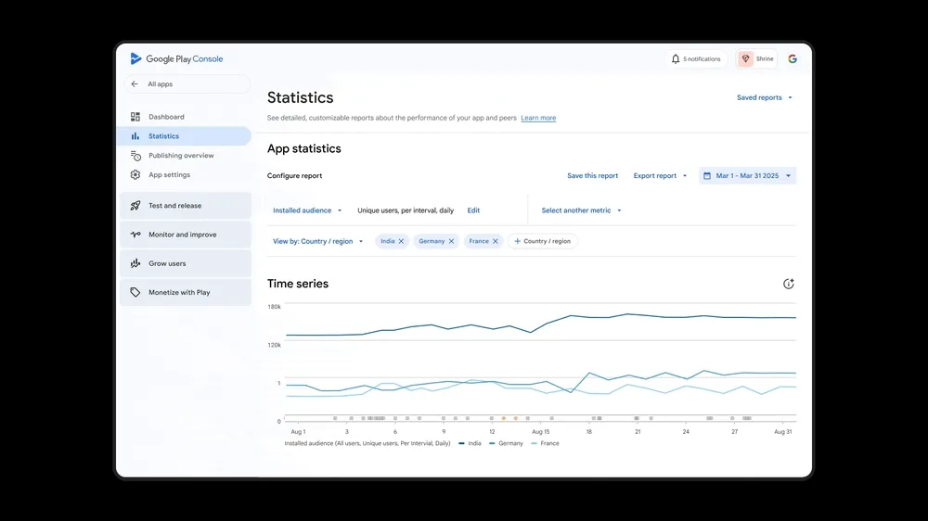The height and width of the screenshot is (521, 928).
Task: Click the rocket icon for Test and release
Action: click(135, 206)
